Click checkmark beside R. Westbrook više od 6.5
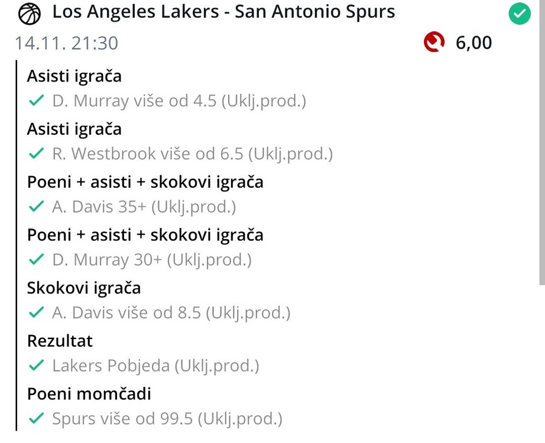545x443 pixels. [37, 154]
